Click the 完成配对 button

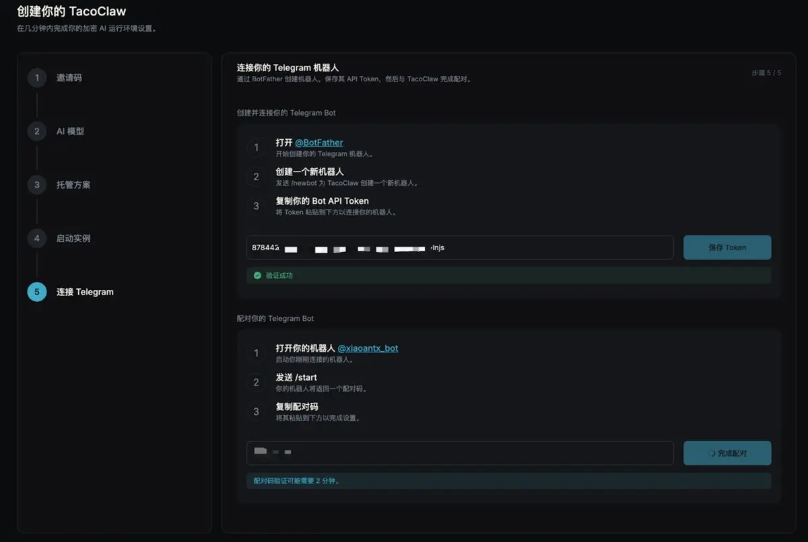pyautogui.click(x=727, y=453)
